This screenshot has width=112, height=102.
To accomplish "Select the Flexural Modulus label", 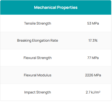I will pos(38,75).
